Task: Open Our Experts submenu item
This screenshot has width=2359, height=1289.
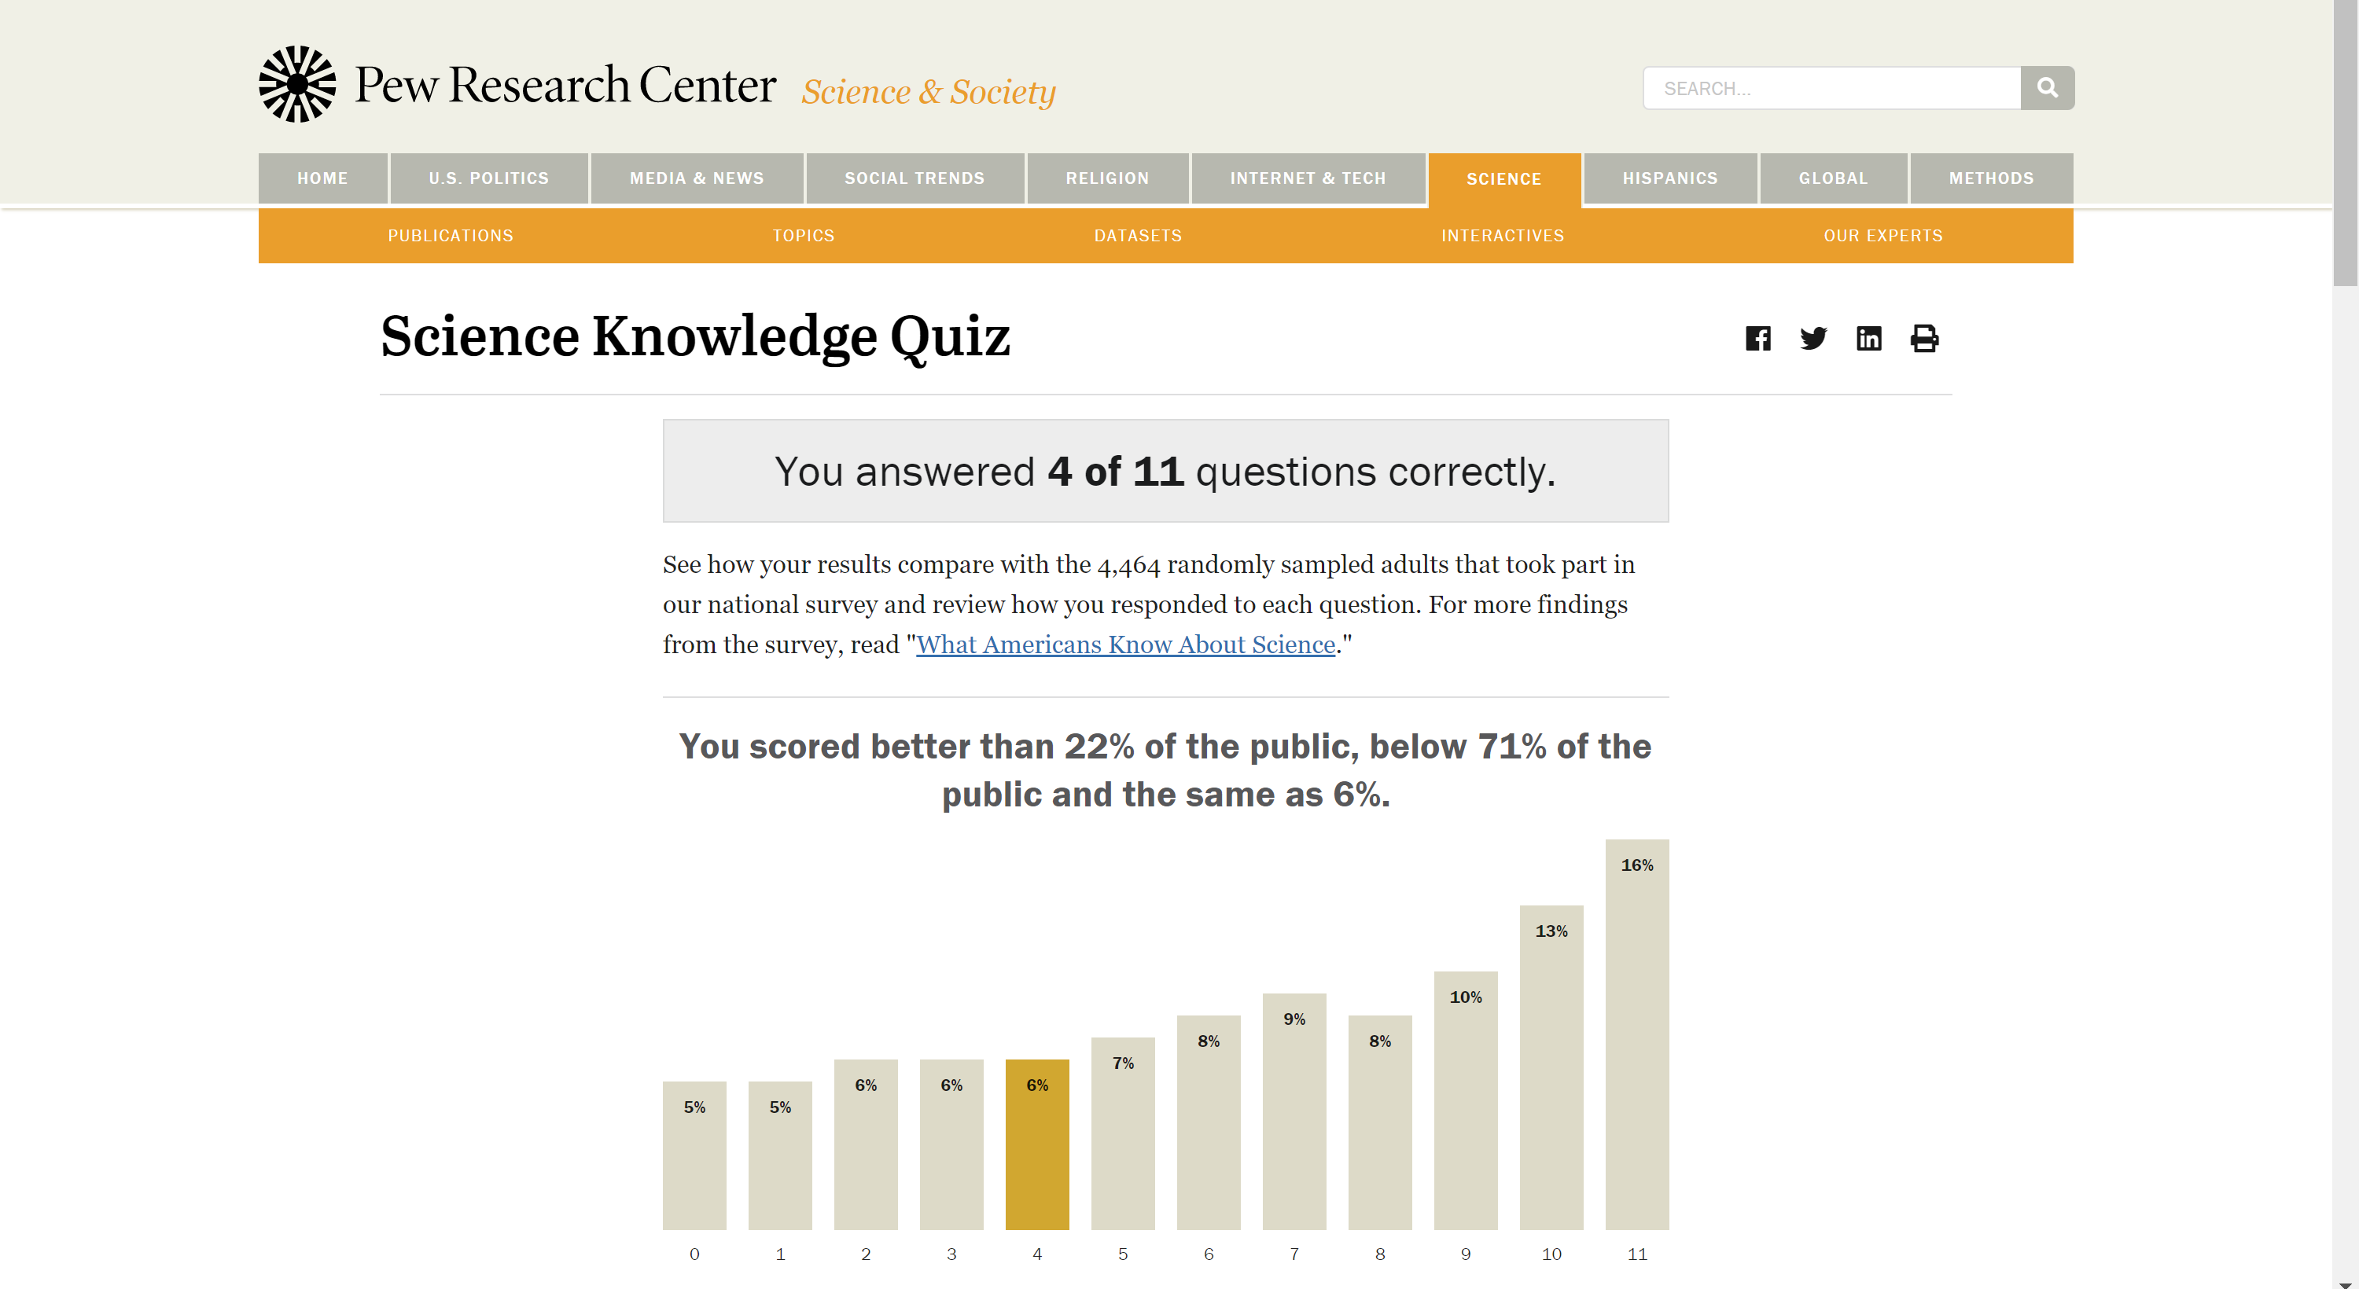Action: 1882,237
